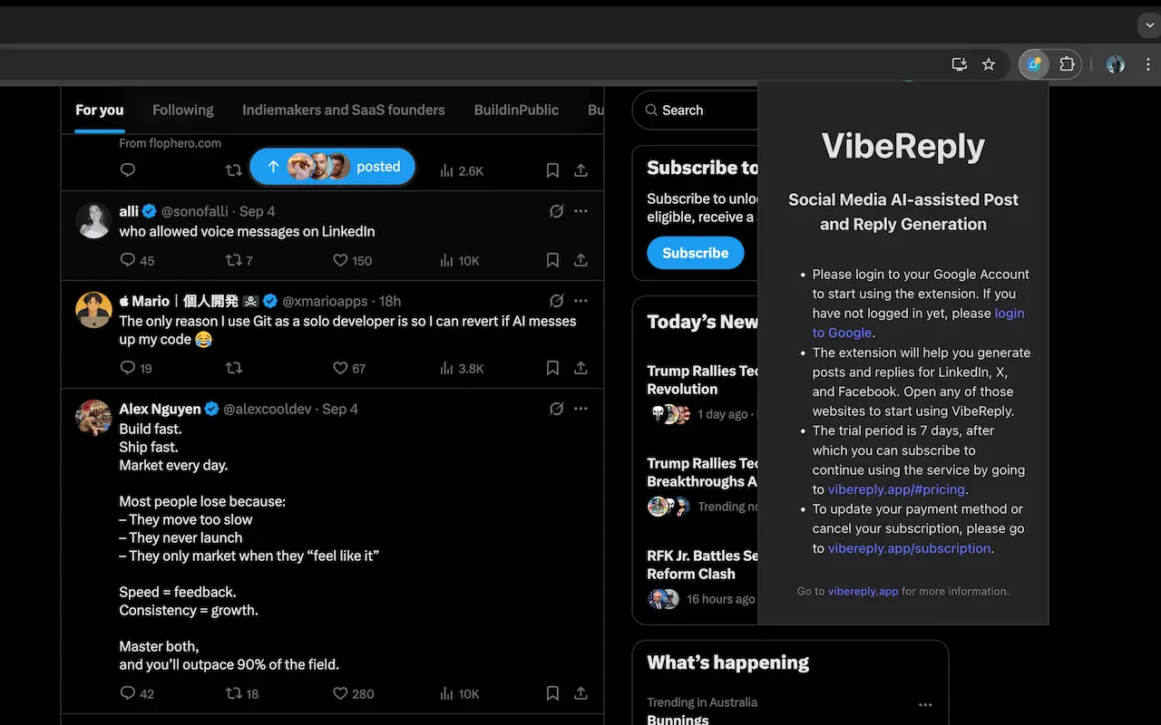Share the flophero.com post

tap(580, 170)
